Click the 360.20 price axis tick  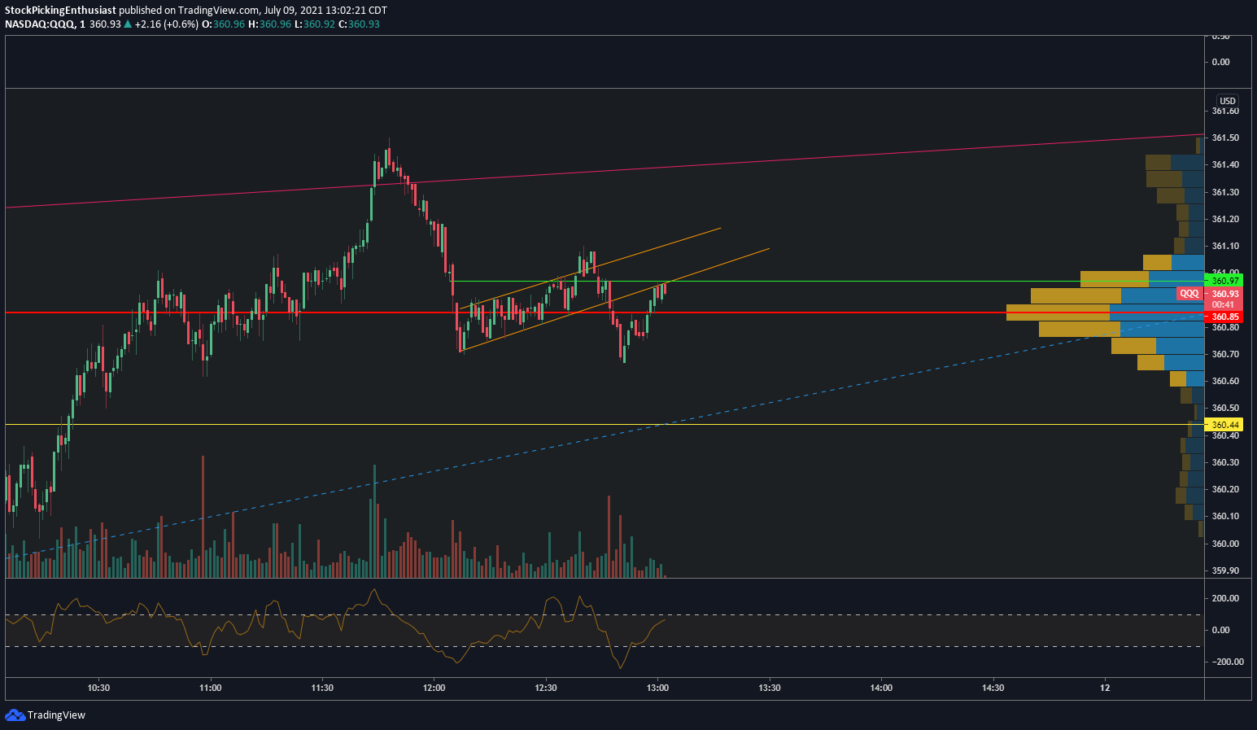point(1225,489)
